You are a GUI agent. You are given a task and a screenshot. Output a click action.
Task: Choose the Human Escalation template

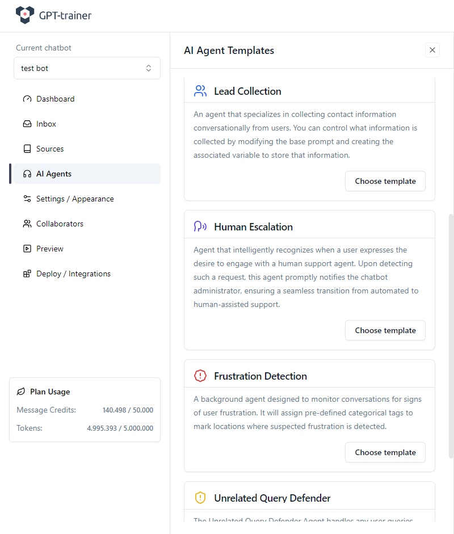[x=385, y=330]
